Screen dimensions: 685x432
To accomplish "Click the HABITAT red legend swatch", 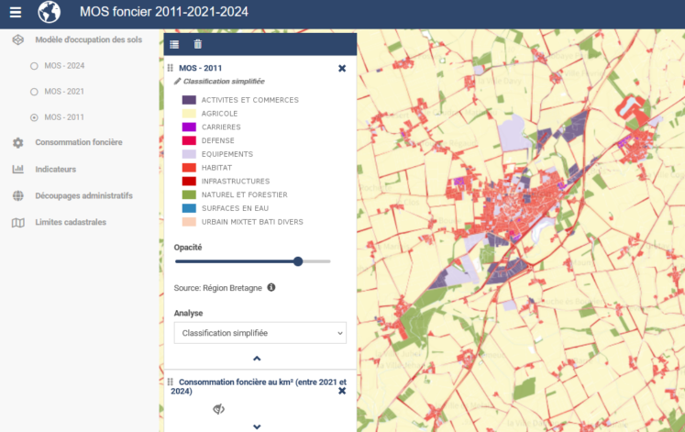I will tap(189, 168).
